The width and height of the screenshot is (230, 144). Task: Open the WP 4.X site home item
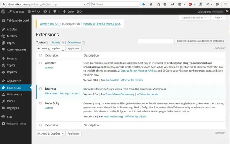(34, 12)
